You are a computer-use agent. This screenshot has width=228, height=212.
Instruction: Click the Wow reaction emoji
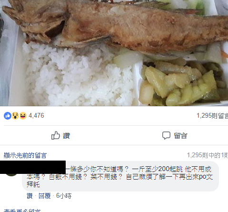tap(15, 116)
